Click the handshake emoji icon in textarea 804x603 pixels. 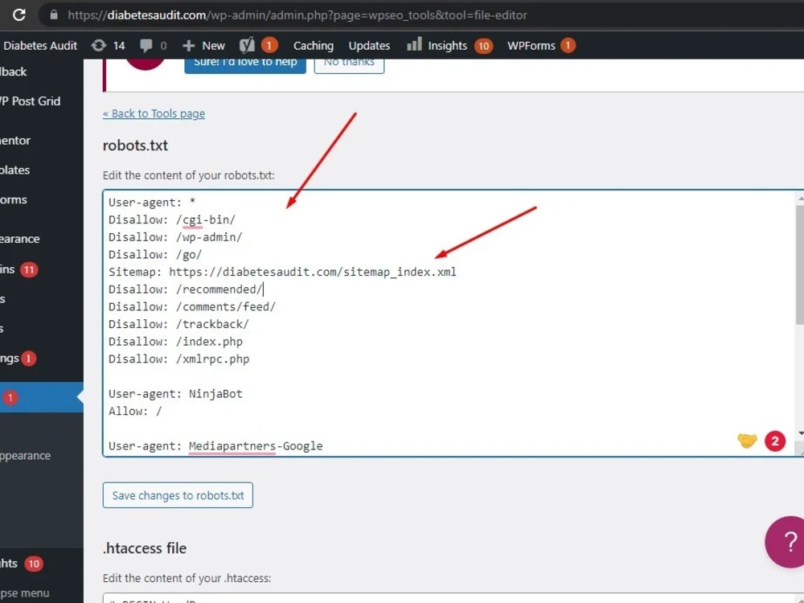click(x=747, y=441)
